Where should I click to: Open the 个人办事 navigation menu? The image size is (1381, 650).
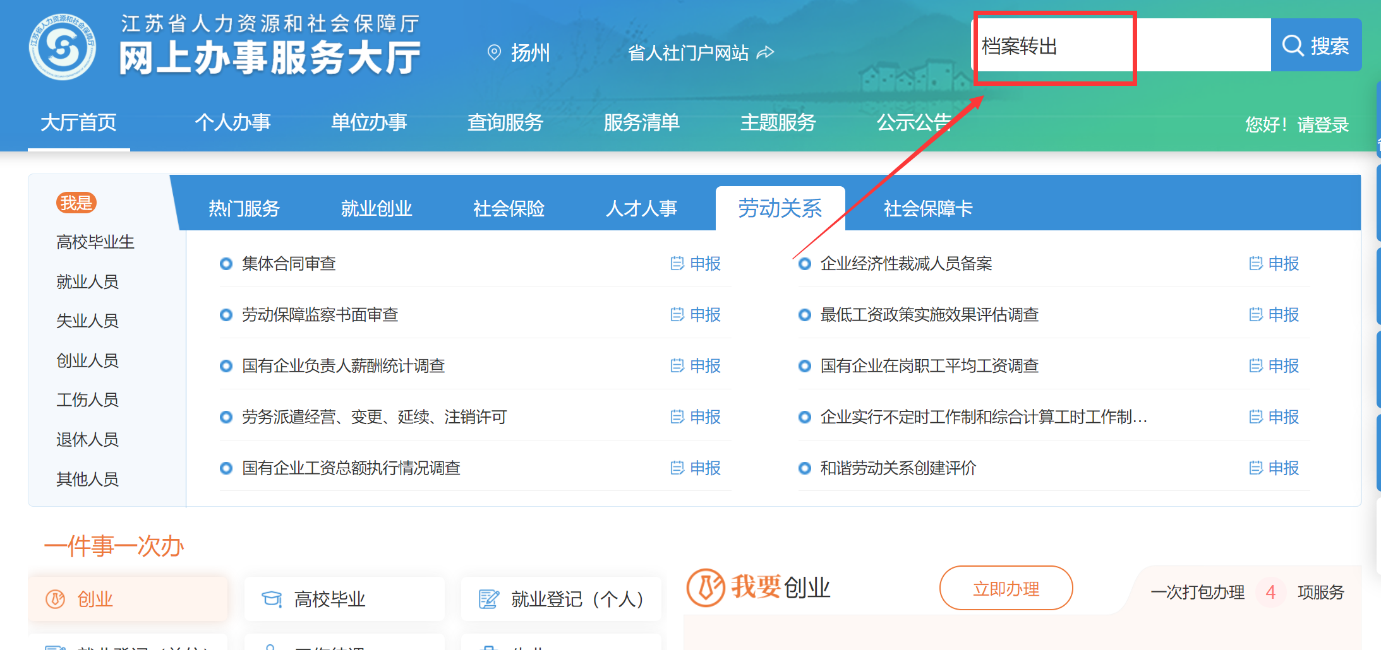tap(232, 122)
